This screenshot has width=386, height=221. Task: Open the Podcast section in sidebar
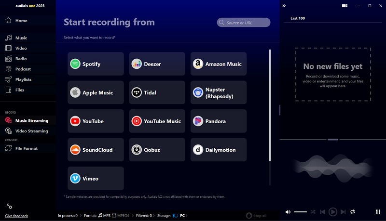(x=23, y=69)
